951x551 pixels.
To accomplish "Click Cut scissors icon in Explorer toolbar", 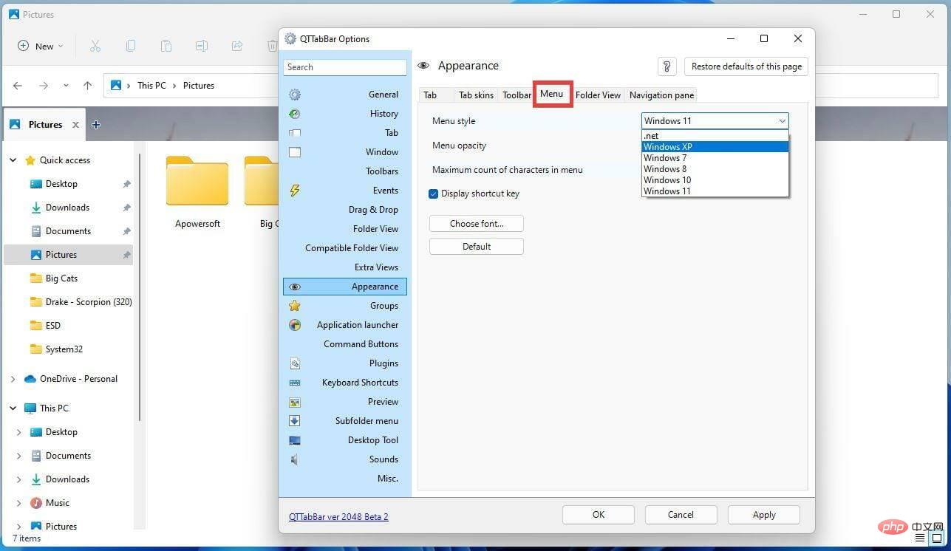I will coord(95,46).
